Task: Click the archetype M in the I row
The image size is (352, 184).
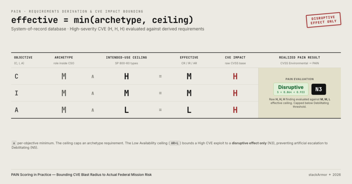Action: (64, 93)
